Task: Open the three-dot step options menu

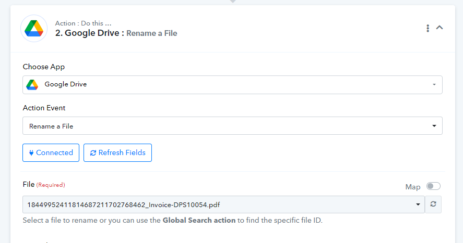Action: (428, 28)
